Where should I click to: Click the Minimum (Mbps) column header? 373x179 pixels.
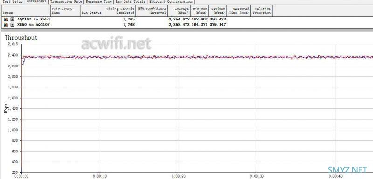click(x=200, y=11)
